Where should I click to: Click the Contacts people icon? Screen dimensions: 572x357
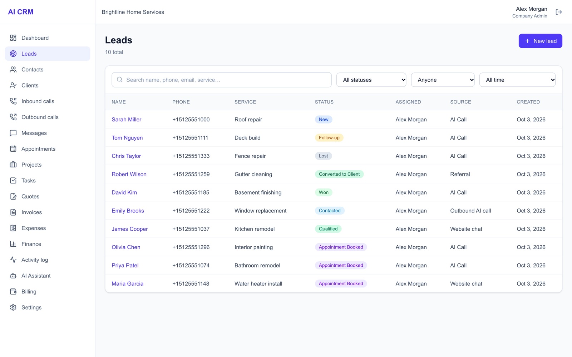click(x=13, y=70)
